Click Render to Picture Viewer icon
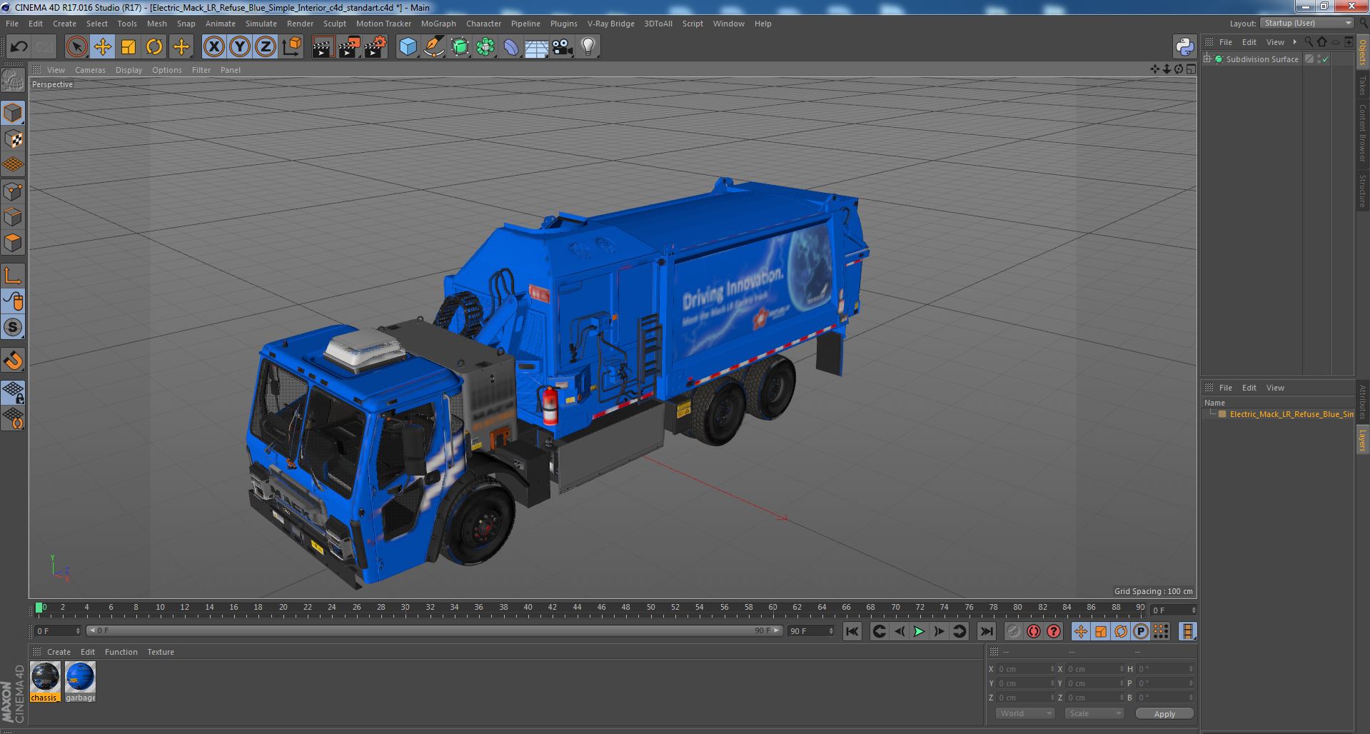Viewport: 1370px width, 734px height. [x=349, y=47]
